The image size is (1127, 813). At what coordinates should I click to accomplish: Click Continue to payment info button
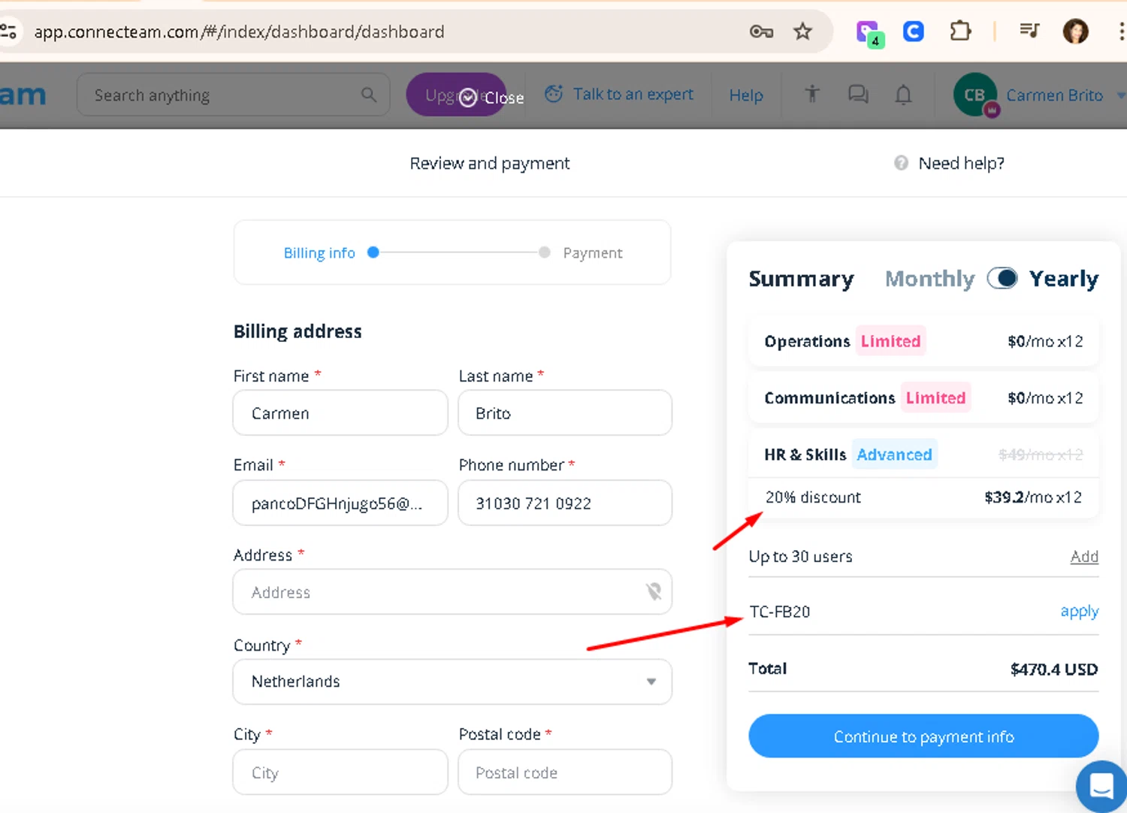pos(923,736)
